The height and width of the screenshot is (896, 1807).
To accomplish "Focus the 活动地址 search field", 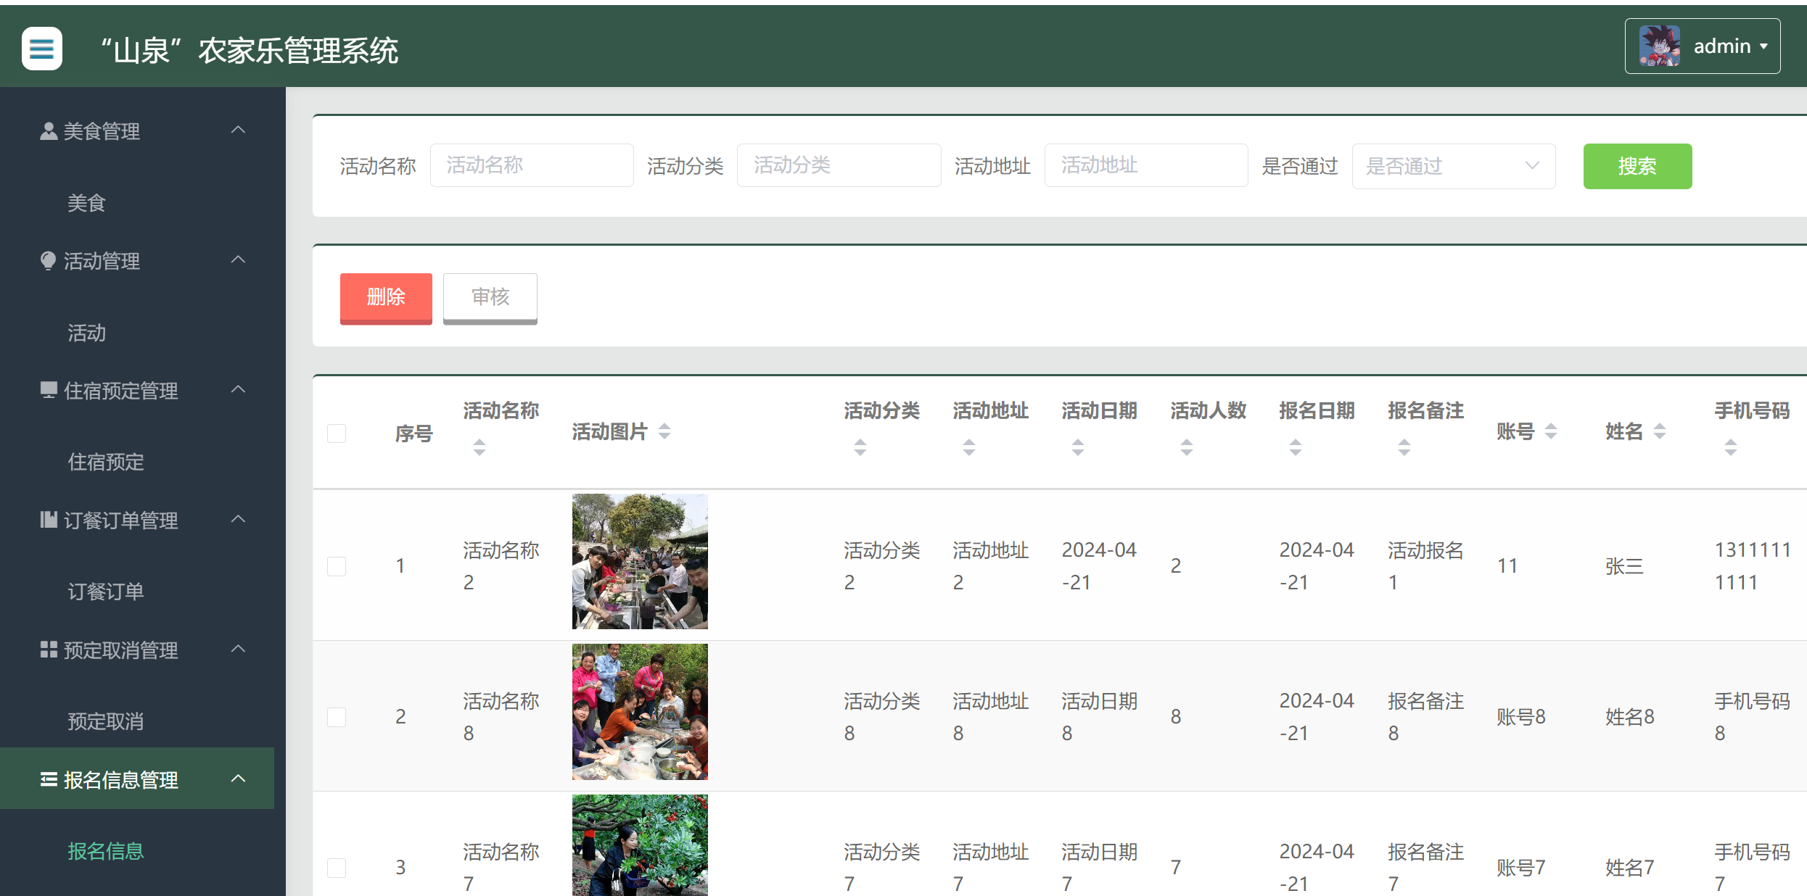I will (1146, 165).
